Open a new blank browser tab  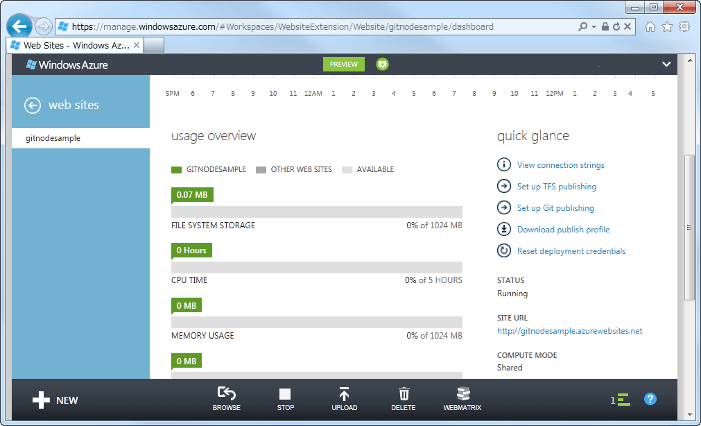(x=154, y=45)
